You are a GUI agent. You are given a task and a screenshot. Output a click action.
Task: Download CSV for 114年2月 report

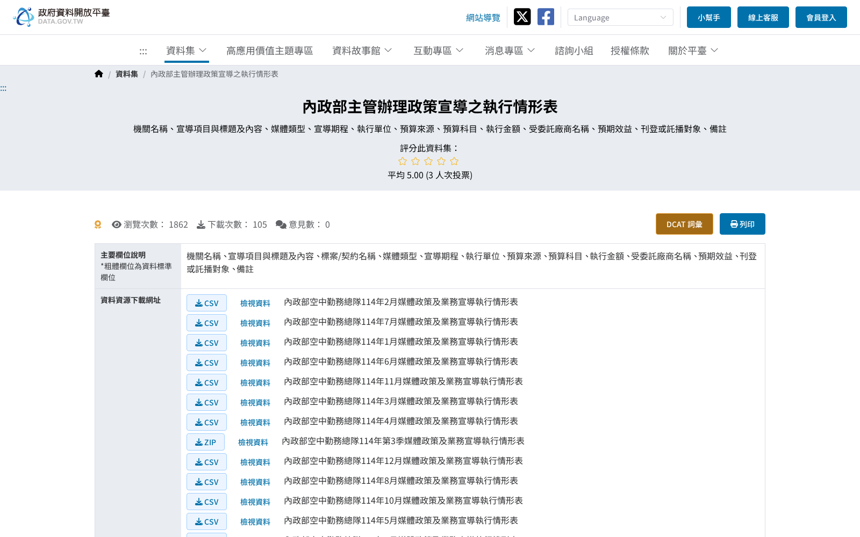tap(206, 303)
